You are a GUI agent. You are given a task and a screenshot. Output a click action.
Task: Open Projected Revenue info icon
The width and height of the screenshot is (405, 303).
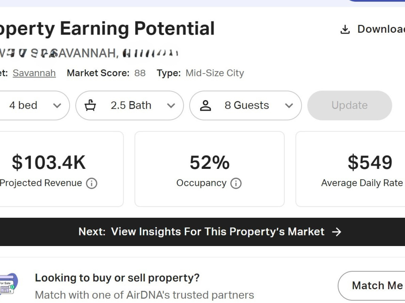click(x=92, y=183)
